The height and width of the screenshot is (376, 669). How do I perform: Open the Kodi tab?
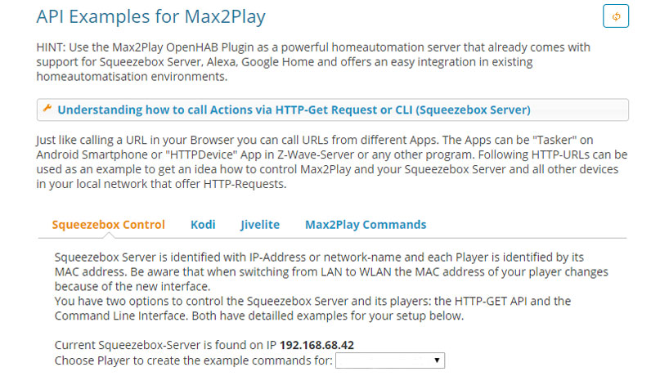point(203,225)
